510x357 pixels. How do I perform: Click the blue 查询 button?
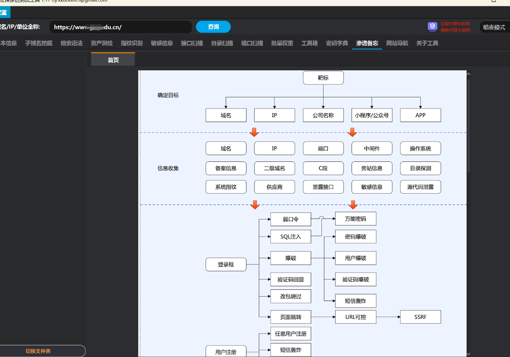pyautogui.click(x=213, y=27)
